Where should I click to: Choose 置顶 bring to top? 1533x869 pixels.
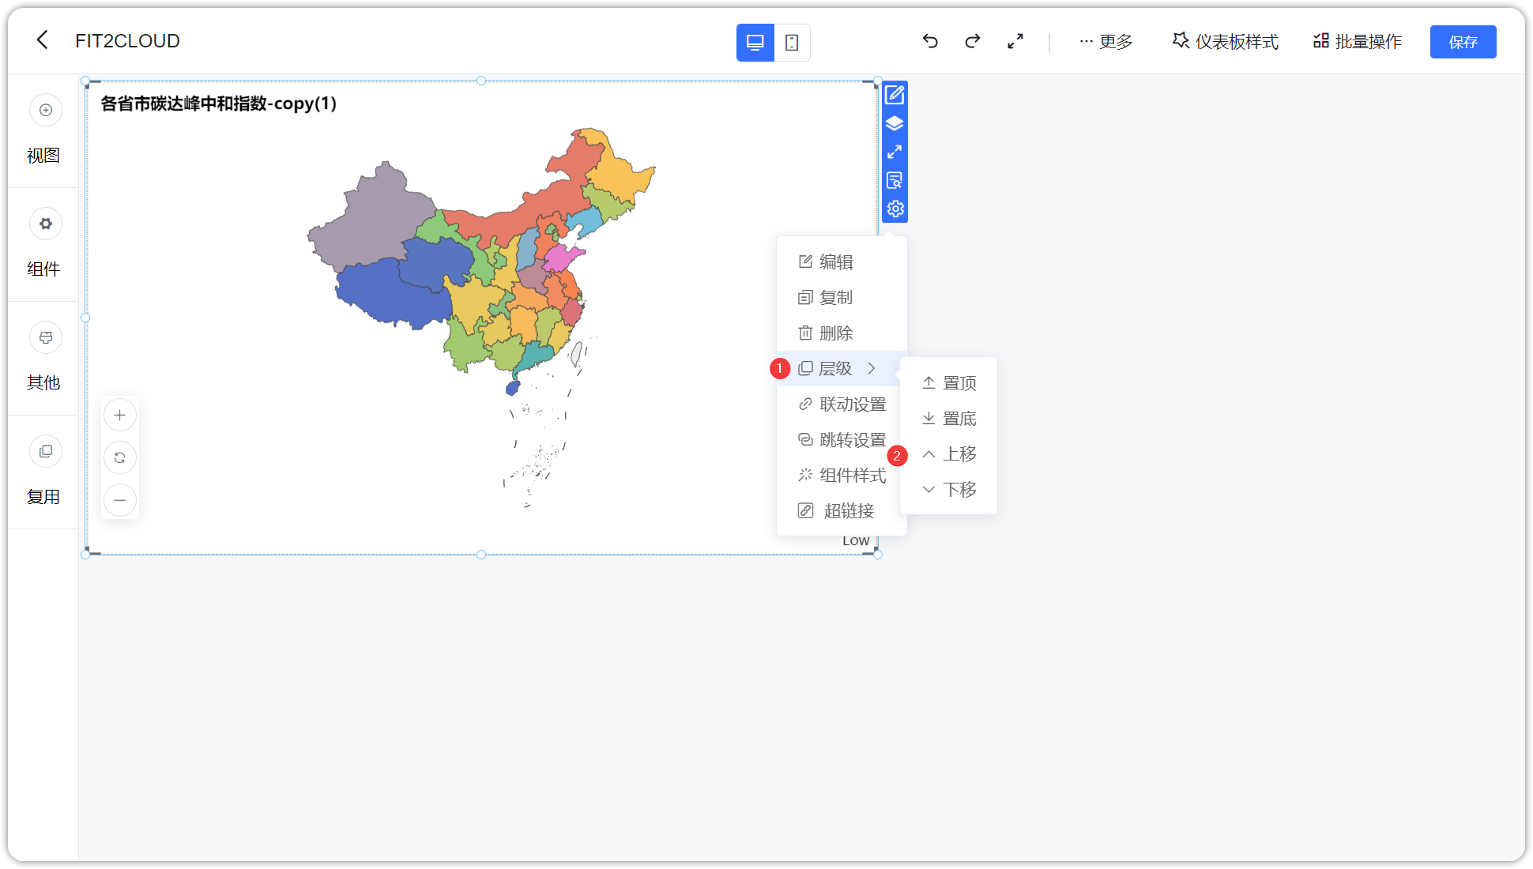click(x=948, y=383)
